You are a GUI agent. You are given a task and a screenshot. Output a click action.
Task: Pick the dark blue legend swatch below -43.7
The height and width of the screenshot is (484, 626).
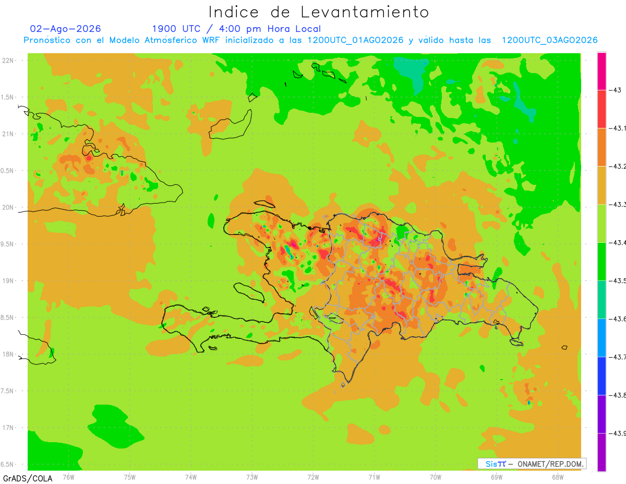point(601,375)
